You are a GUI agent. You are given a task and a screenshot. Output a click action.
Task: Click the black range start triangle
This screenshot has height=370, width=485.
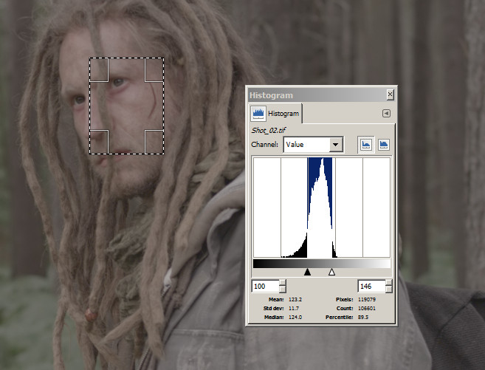[x=307, y=273]
